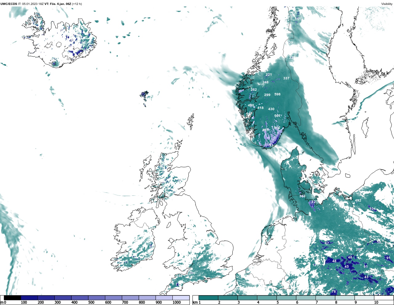394x305 pixels.
Task: Click the visibility value '299' over Norway
Action: [x=267, y=95]
